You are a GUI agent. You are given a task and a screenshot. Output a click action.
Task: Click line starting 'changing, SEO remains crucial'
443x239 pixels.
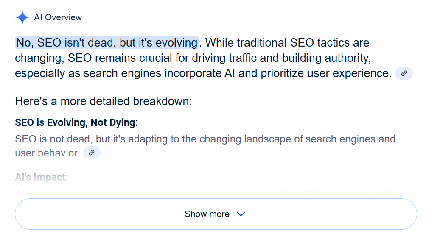(x=193, y=58)
